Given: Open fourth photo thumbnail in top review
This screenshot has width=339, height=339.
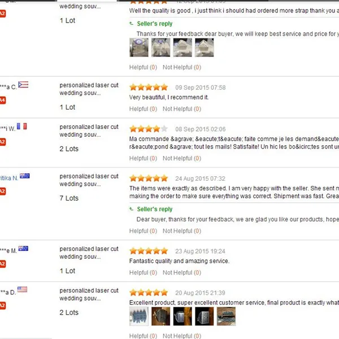Looking at the screenshot, I should tap(205, 47).
